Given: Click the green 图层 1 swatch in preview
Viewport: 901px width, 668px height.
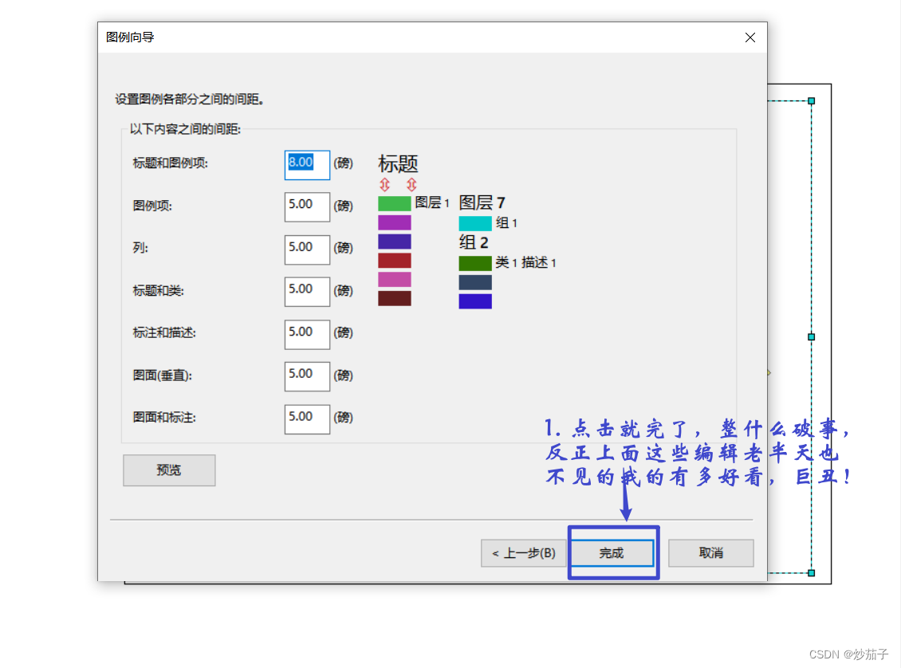Looking at the screenshot, I should point(394,203).
